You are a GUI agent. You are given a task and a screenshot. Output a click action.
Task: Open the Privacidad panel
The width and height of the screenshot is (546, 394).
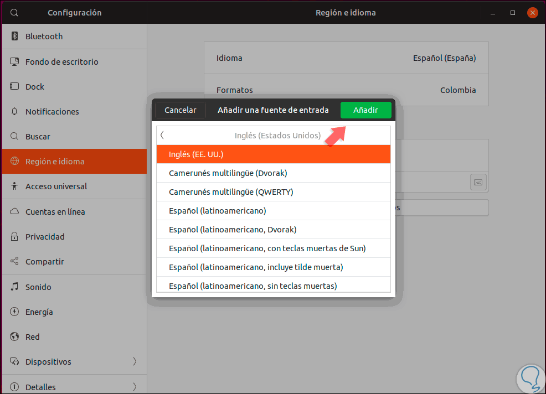coord(74,237)
